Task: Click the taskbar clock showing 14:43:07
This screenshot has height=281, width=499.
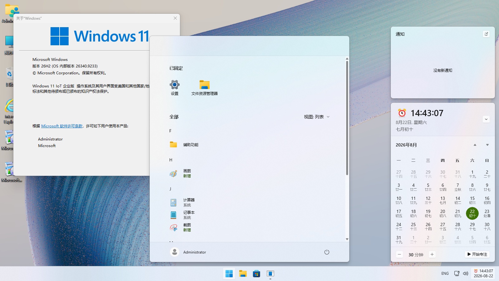Action: (x=483, y=273)
